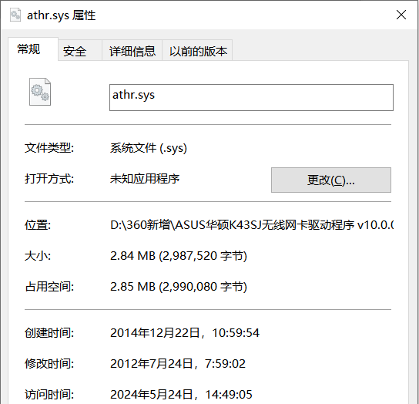
Task: Select the modified time 2012年7月24日
Action: click(x=177, y=364)
